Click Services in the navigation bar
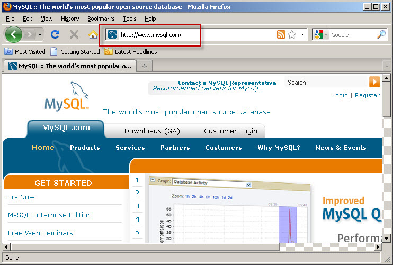The image size is (393, 265). tap(130, 148)
